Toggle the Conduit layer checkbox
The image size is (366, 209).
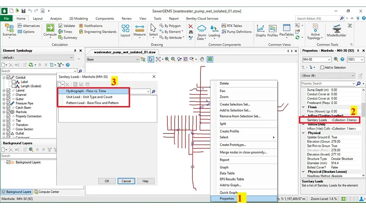9,77
